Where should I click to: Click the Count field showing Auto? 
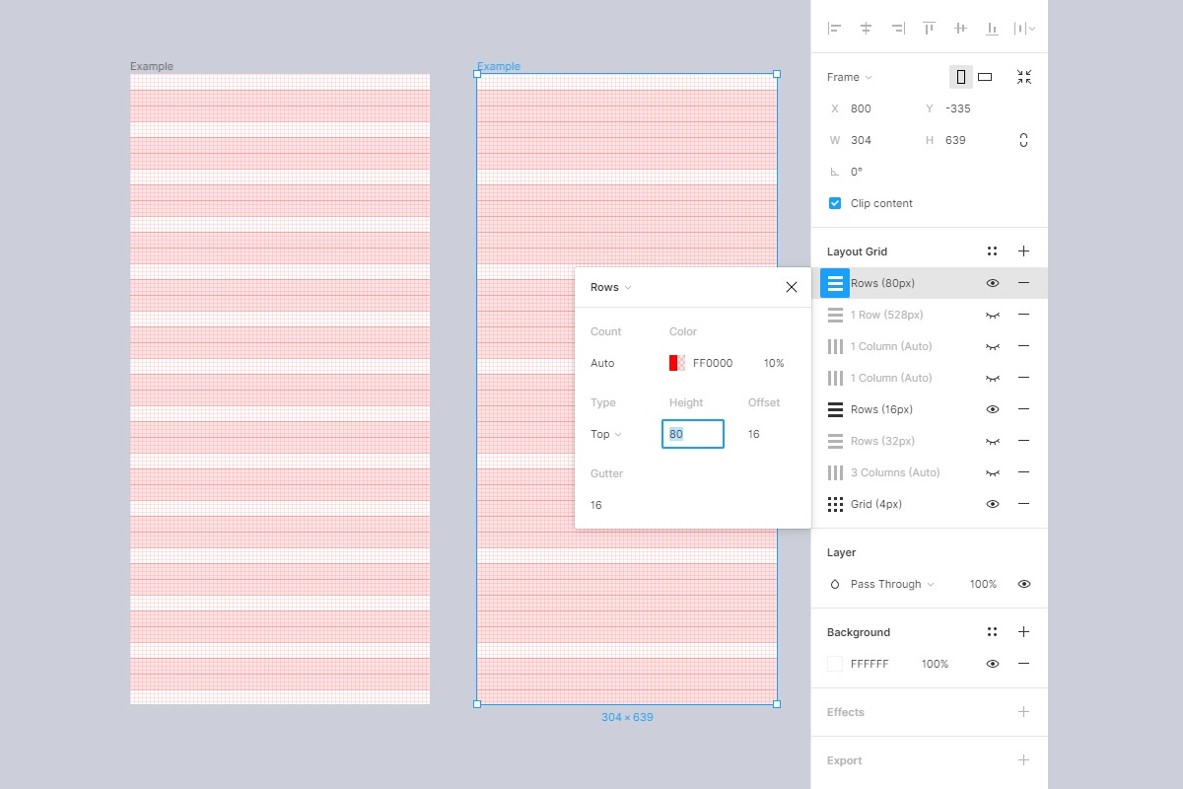[x=602, y=363]
